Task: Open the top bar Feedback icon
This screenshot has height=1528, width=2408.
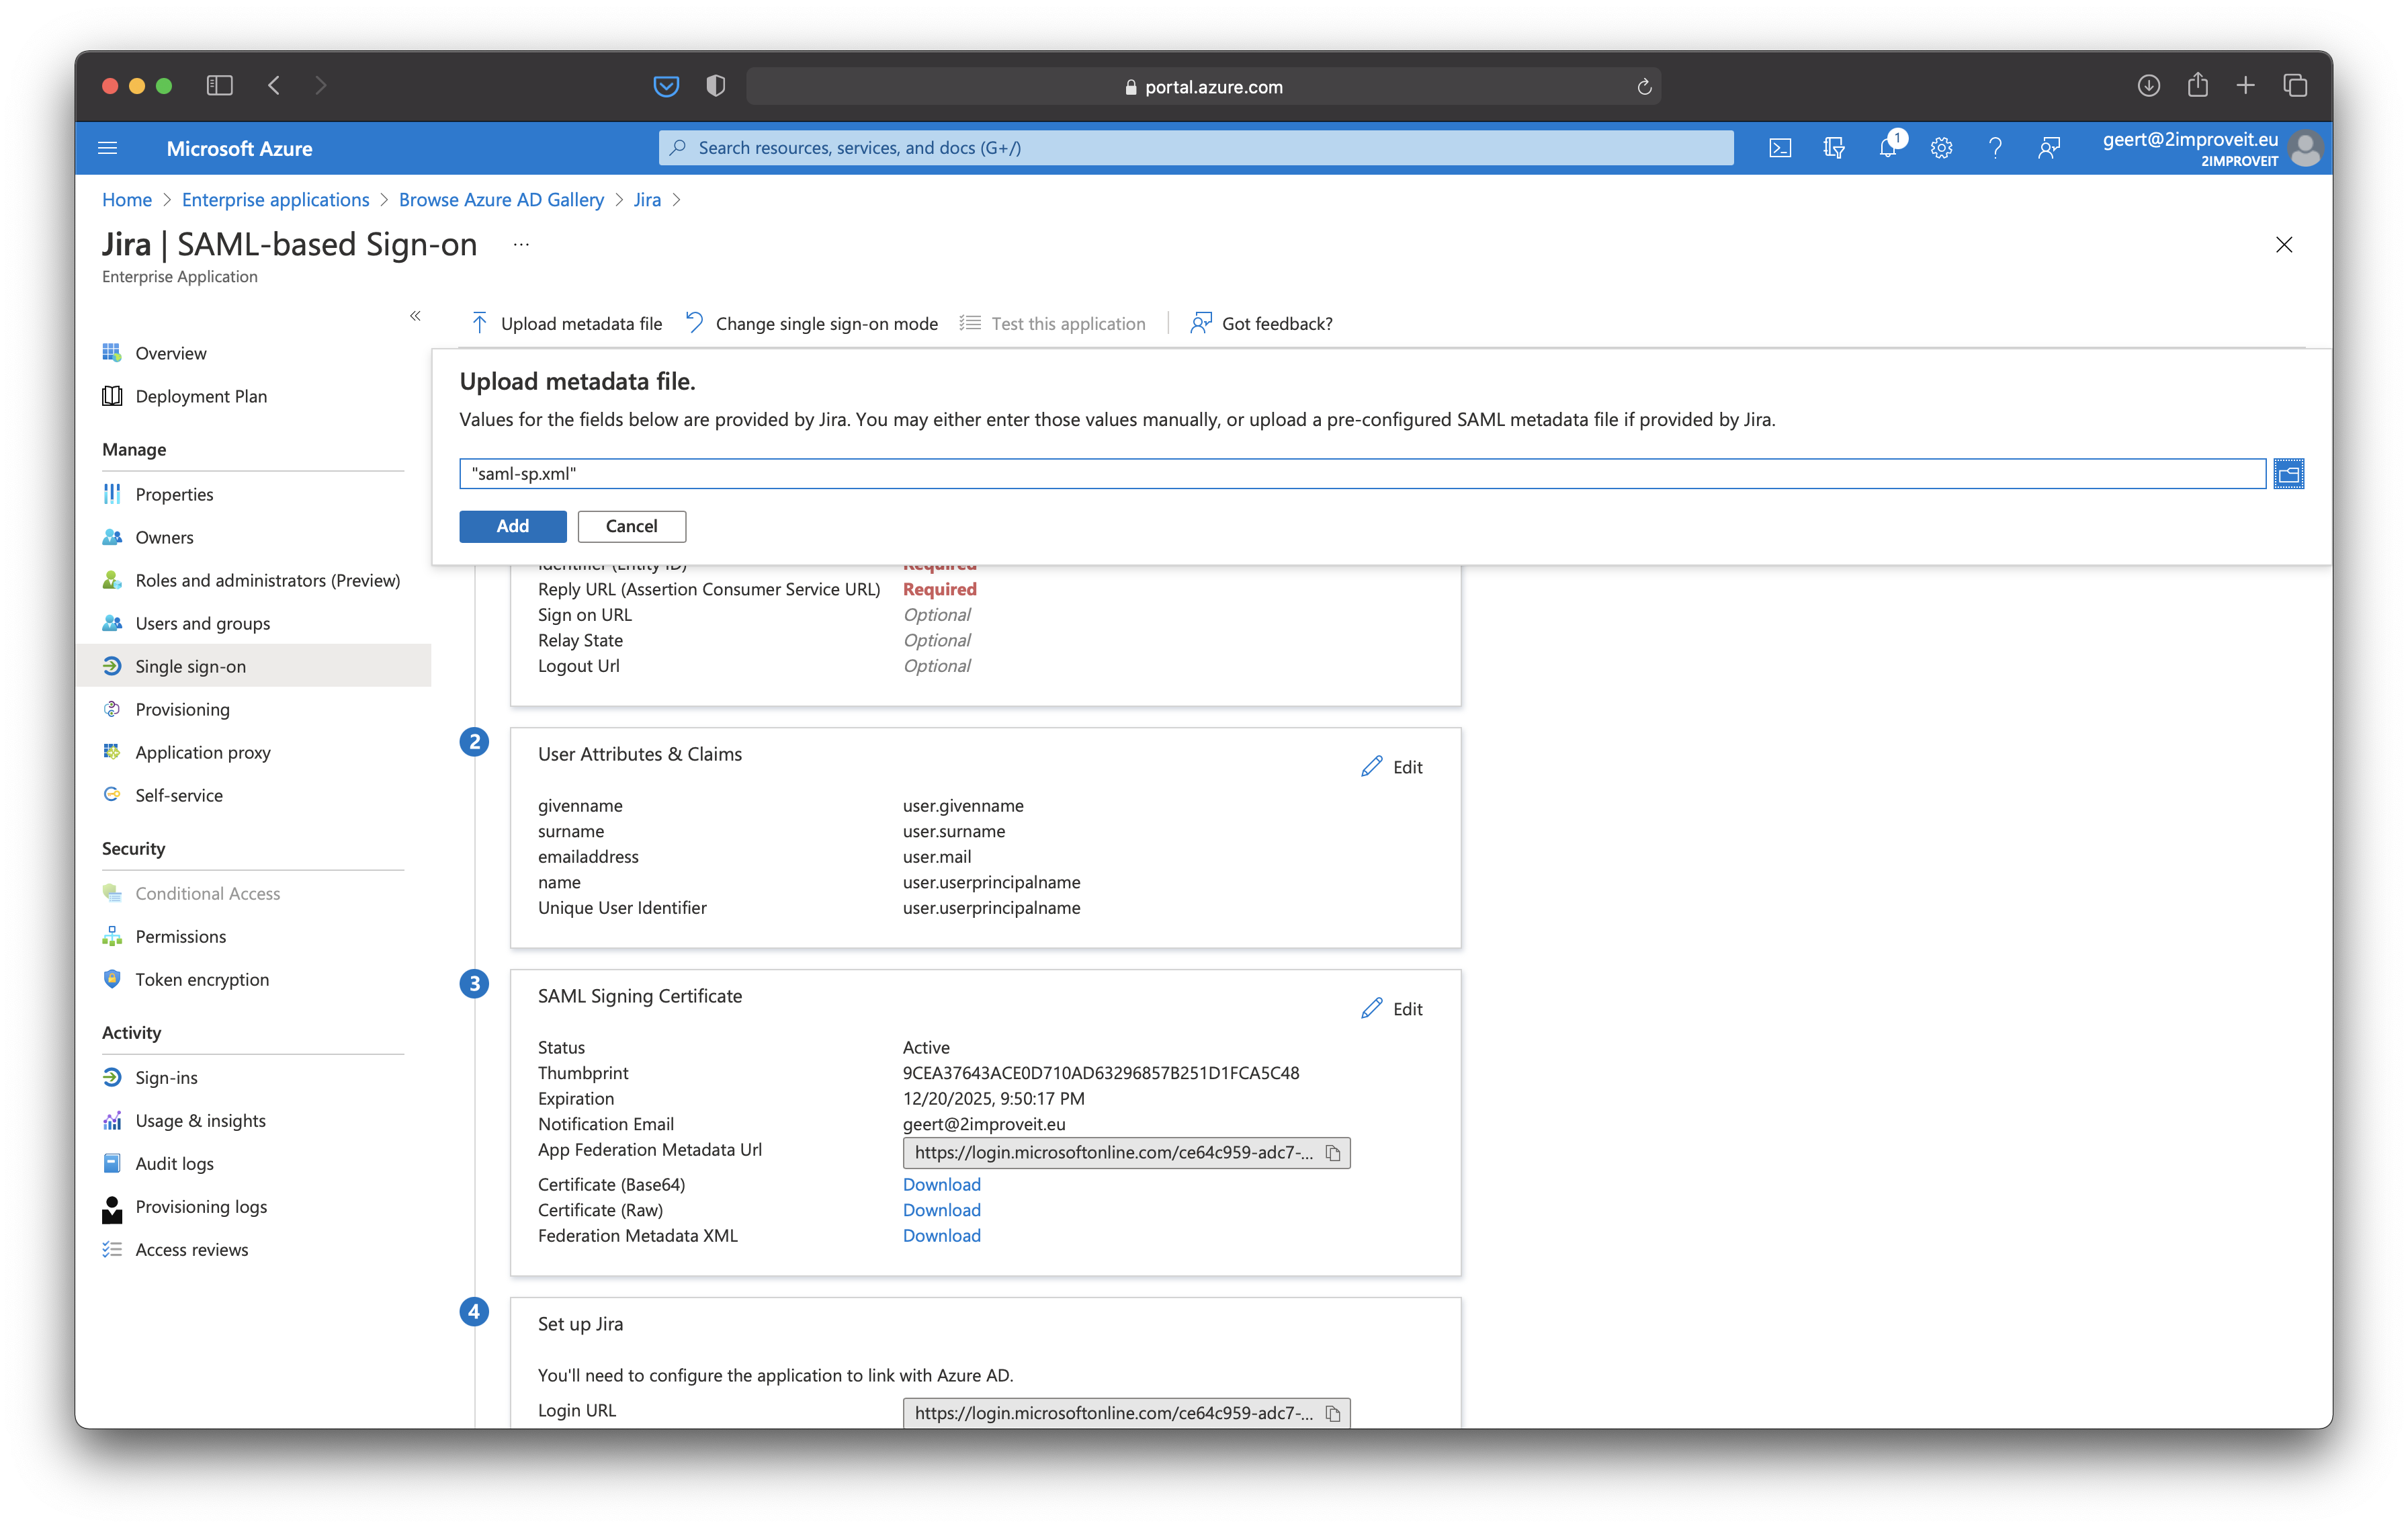Action: click(x=2049, y=148)
